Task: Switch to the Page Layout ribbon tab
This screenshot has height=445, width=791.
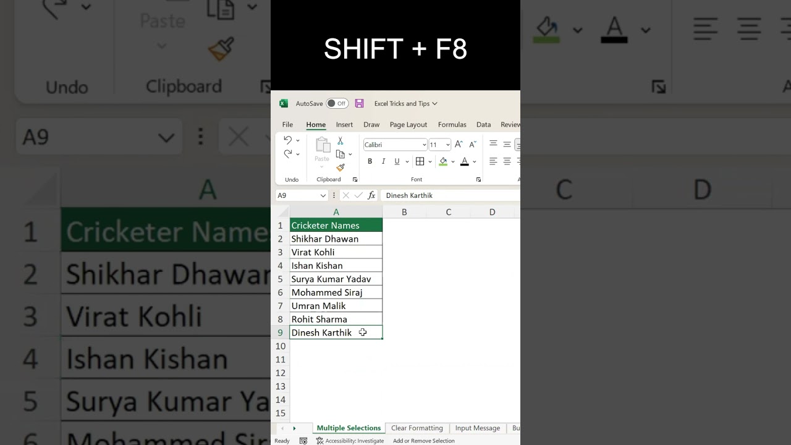Action: tap(408, 125)
